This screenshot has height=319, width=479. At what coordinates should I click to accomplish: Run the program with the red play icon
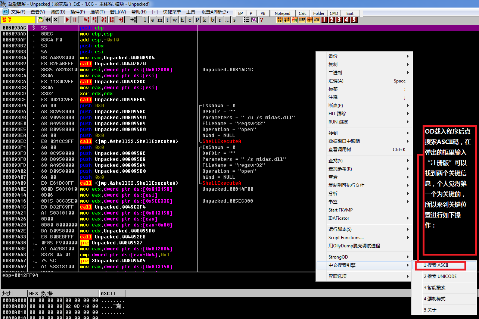(67, 20)
